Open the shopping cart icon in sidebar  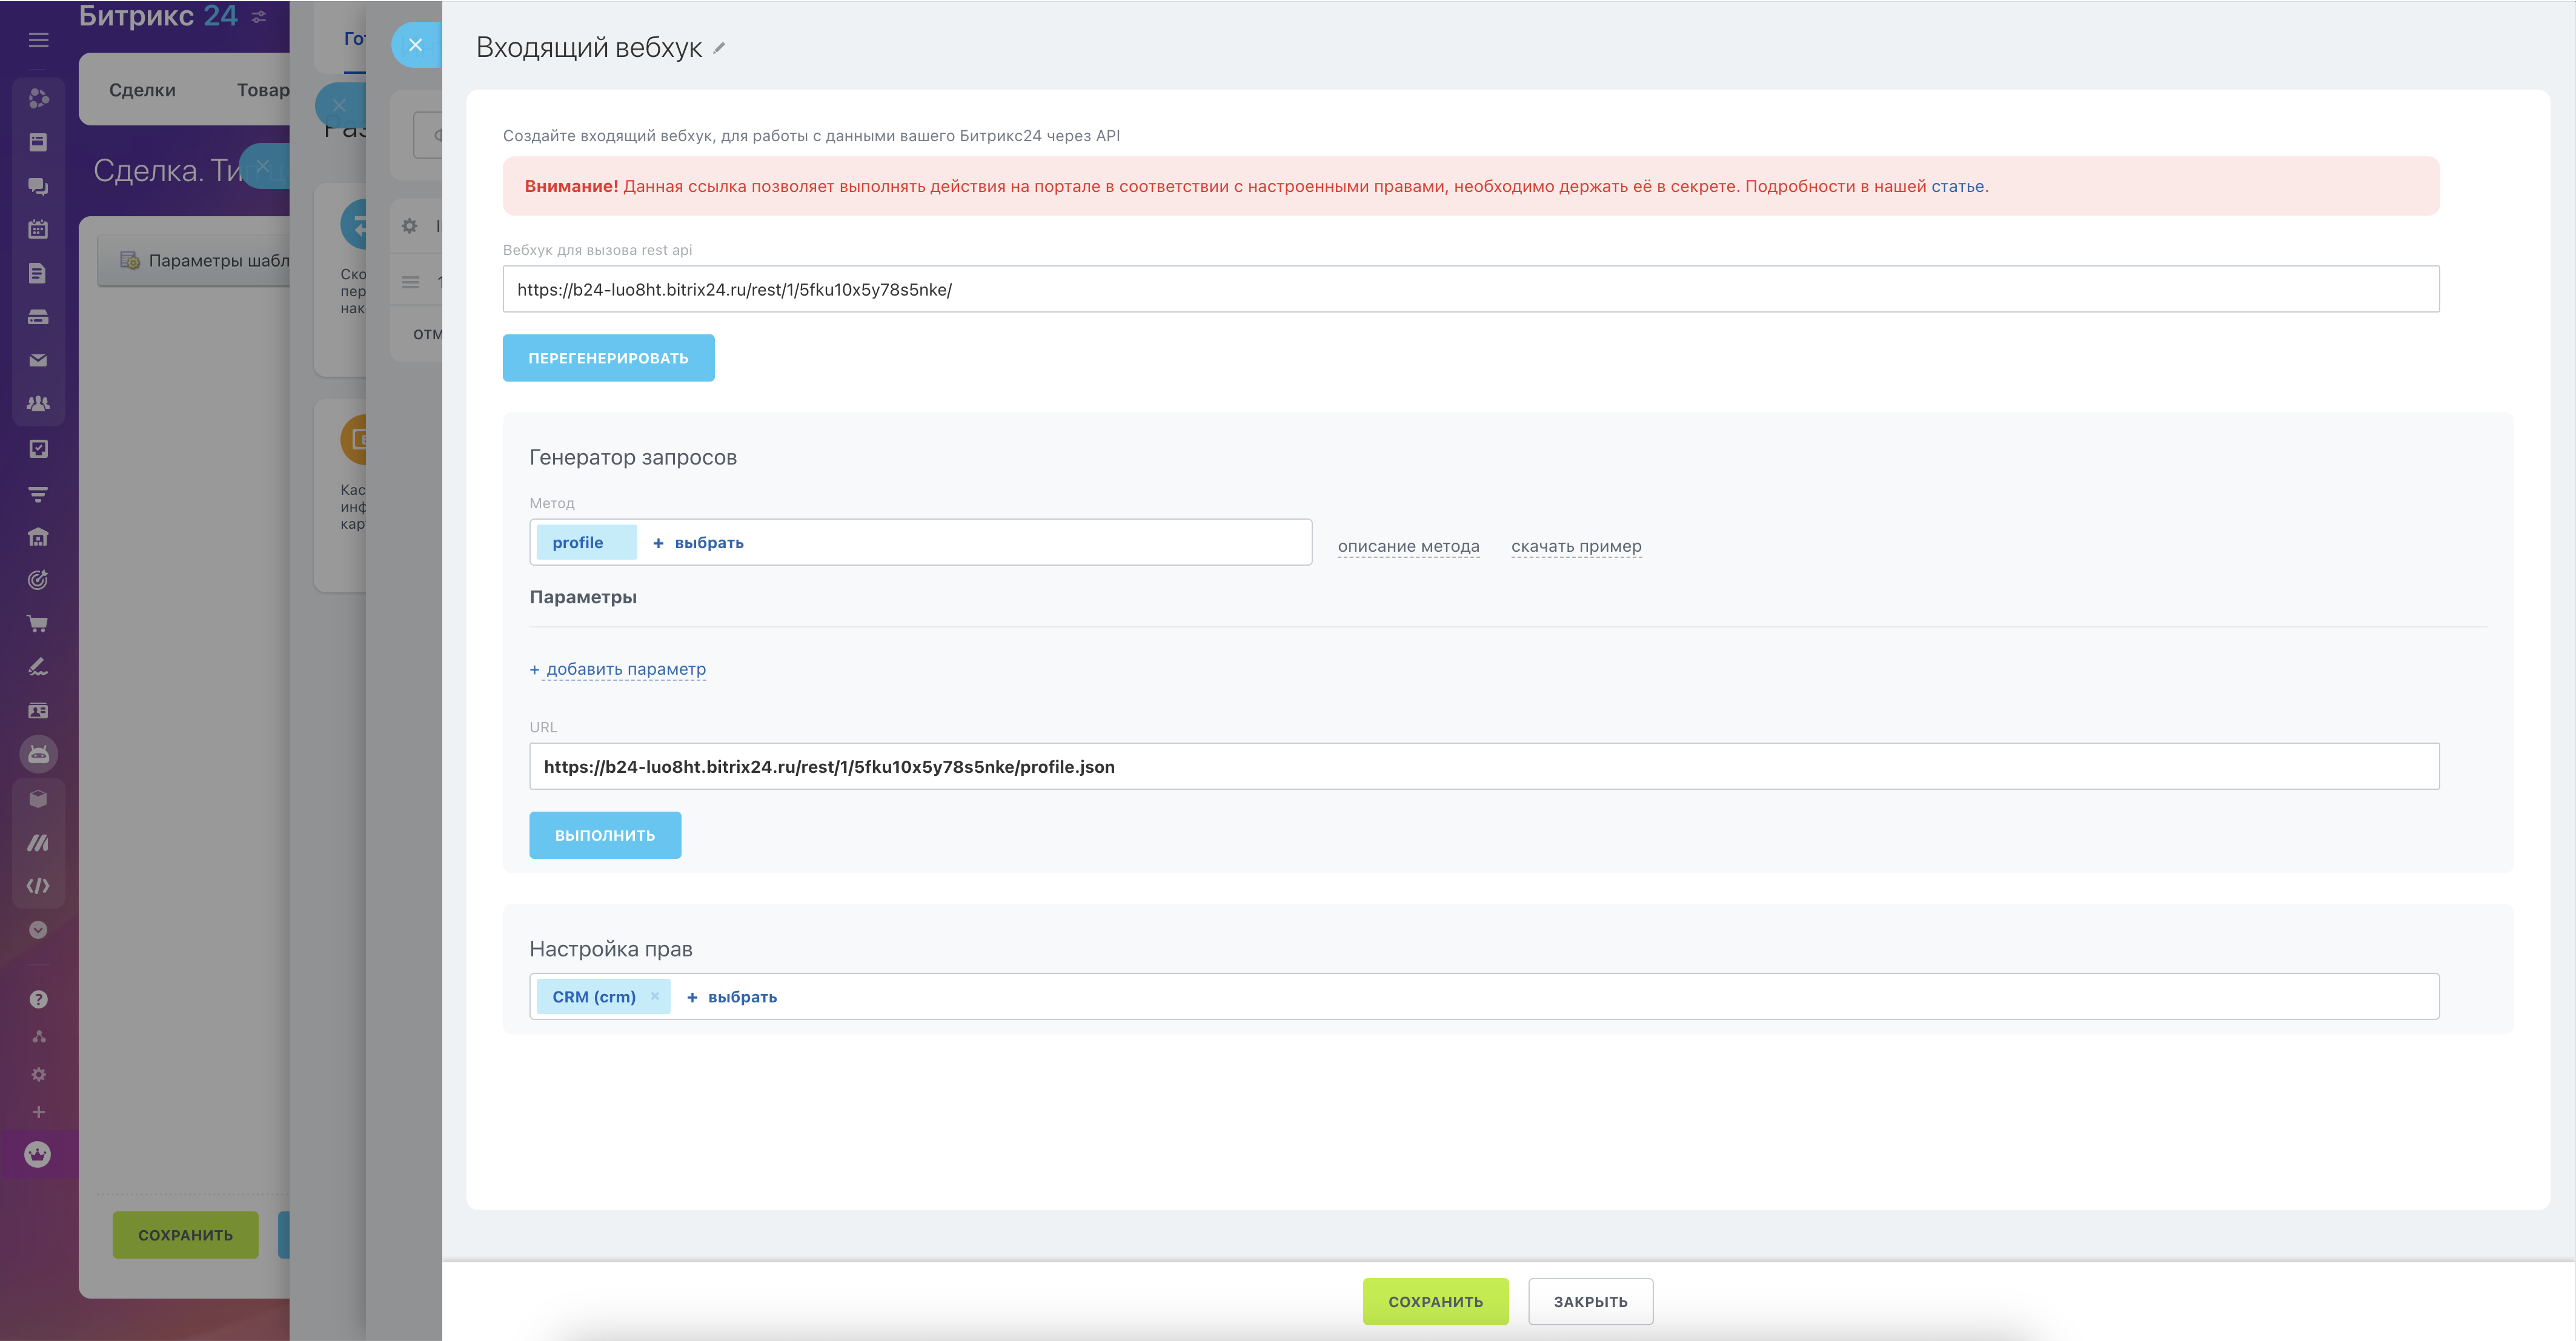38,624
